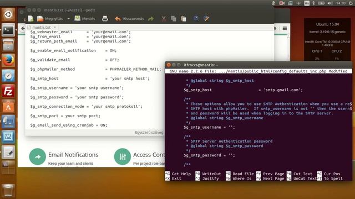Copy selection using gedit copy icon
The image size is (355, 199).
point(174,19)
